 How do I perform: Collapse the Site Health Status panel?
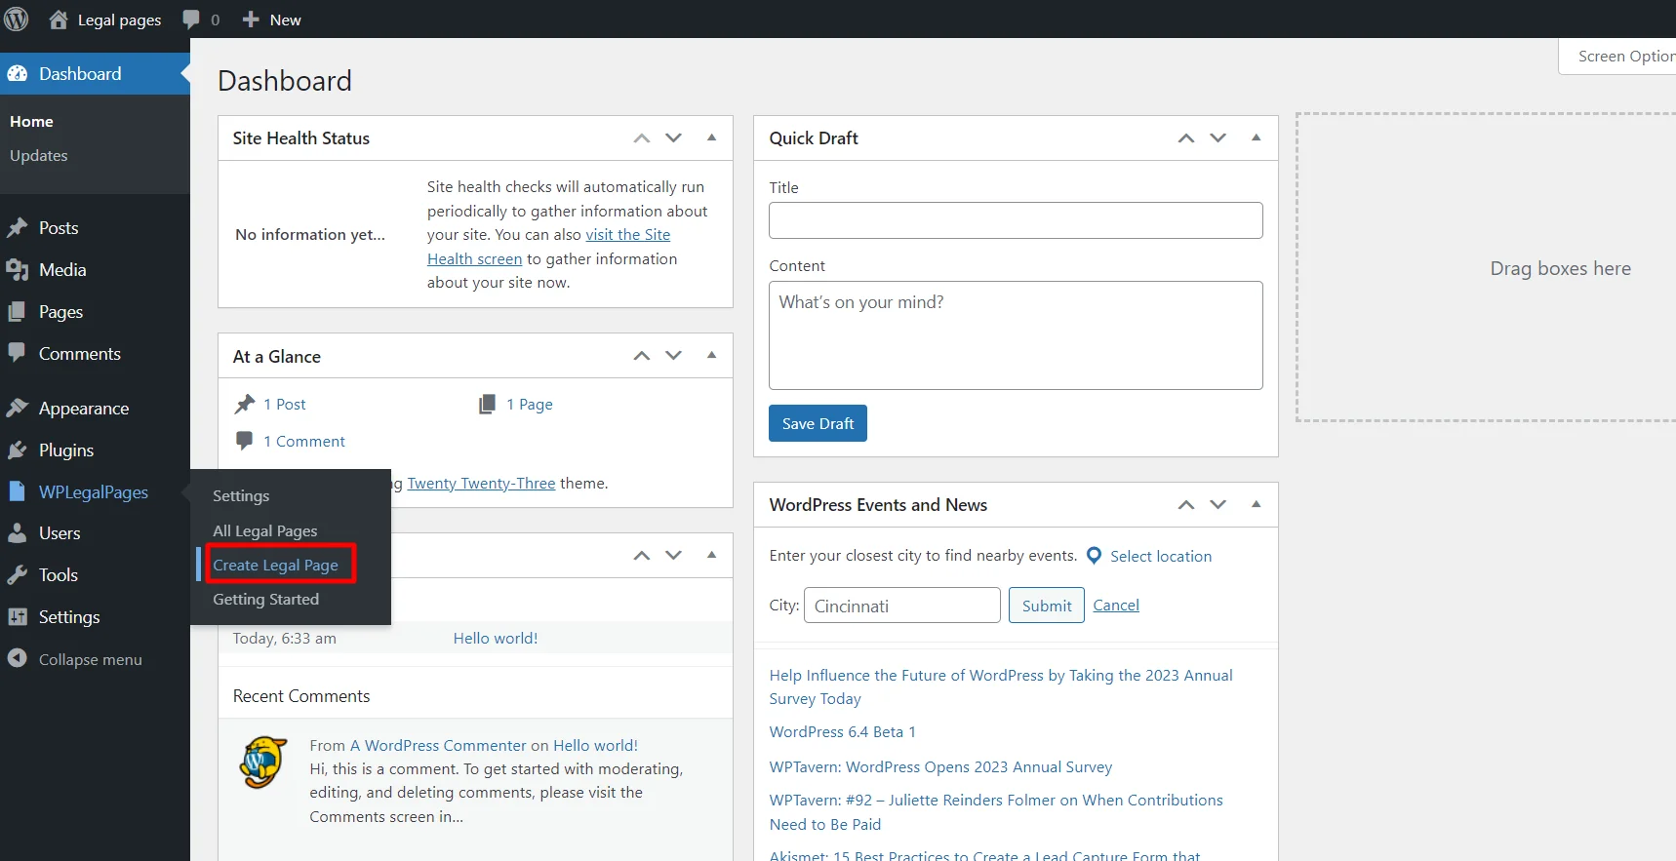(711, 138)
